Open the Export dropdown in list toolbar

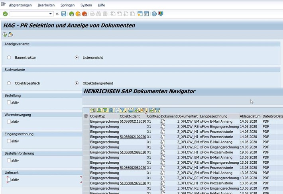coord(137,110)
